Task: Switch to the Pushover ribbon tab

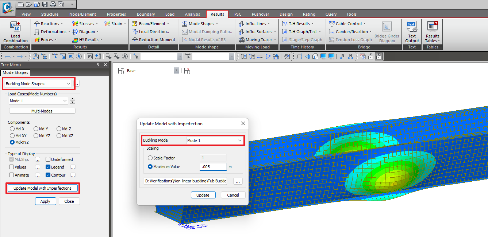Action: click(x=260, y=14)
